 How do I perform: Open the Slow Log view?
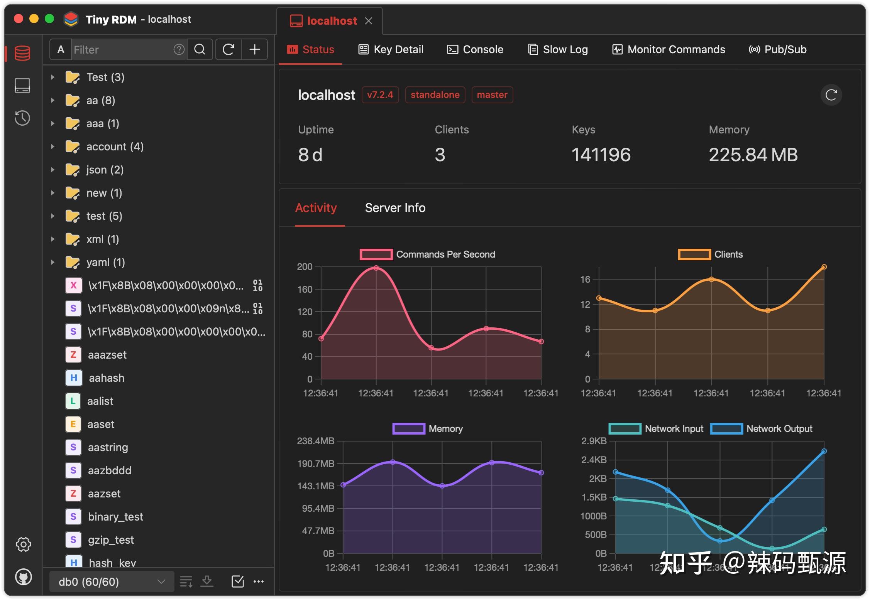(x=558, y=49)
